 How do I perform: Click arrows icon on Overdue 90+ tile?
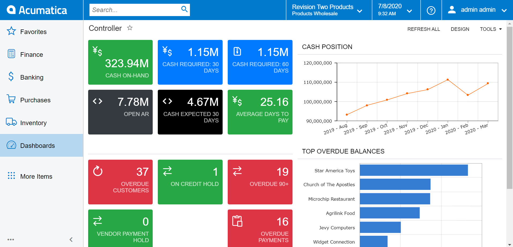(x=237, y=171)
